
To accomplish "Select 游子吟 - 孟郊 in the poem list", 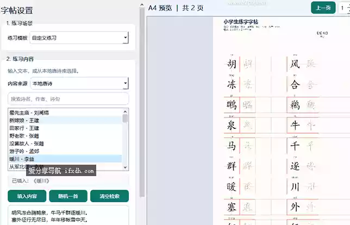I will tap(65, 151).
